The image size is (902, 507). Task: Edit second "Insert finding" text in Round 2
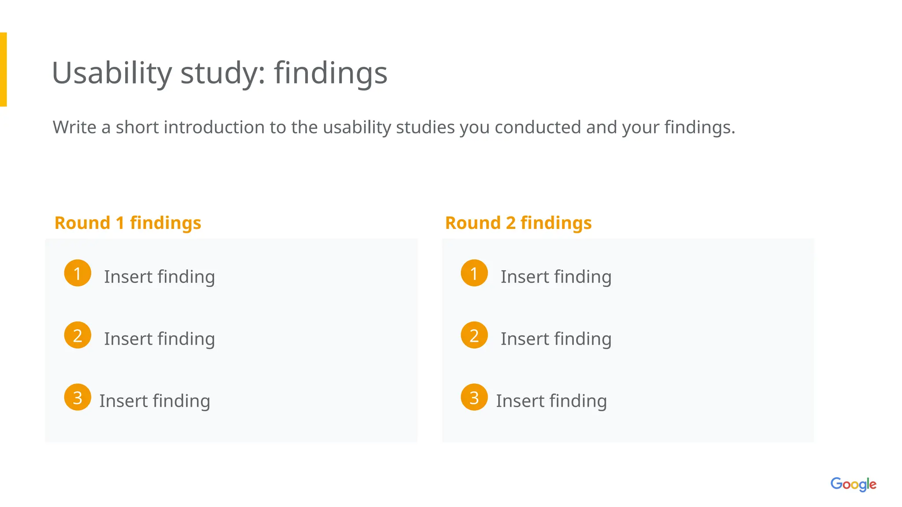[556, 339]
